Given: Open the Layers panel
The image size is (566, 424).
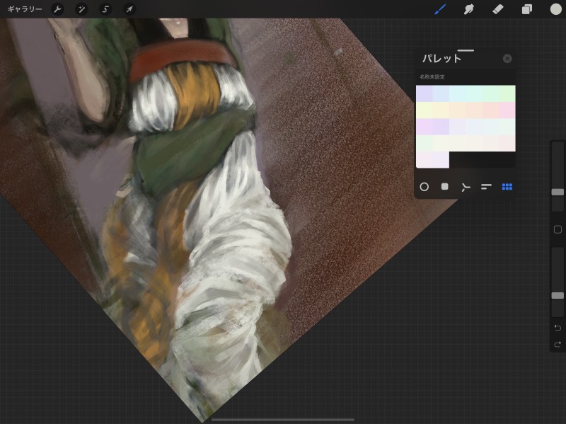Looking at the screenshot, I should tap(527, 9).
